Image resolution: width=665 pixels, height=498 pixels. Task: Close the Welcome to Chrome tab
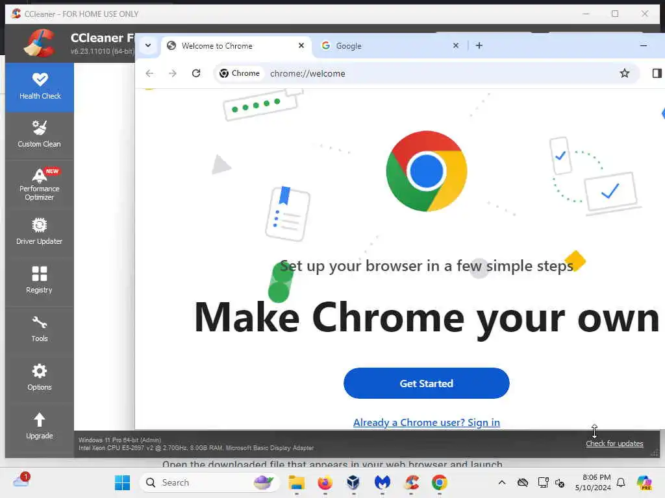point(301,45)
